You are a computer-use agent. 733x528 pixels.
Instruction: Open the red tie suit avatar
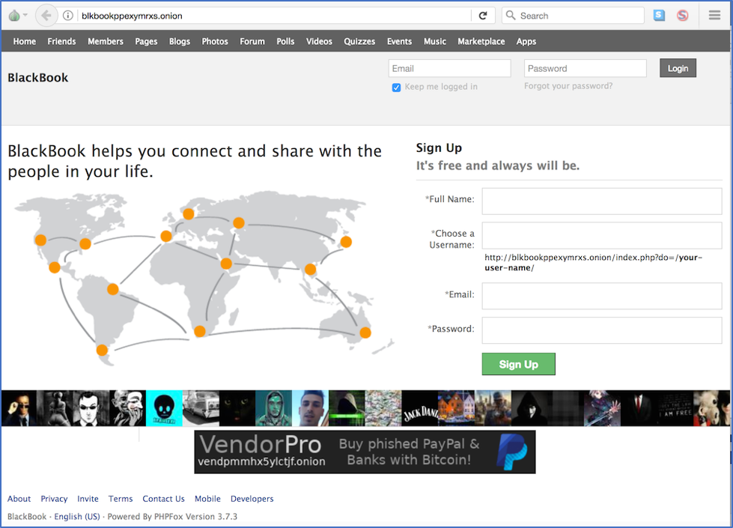639,408
